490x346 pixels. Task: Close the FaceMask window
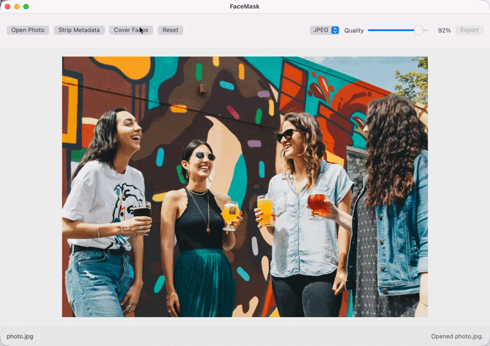(x=8, y=7)
